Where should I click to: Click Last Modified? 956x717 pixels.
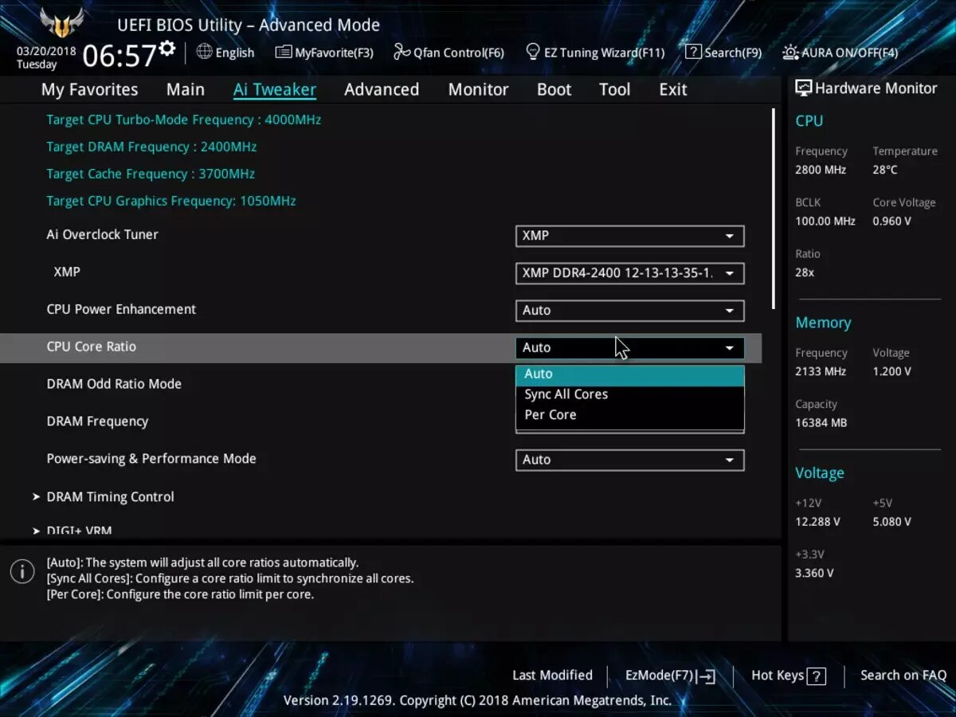pyautogui.click(x=552, y=676)
